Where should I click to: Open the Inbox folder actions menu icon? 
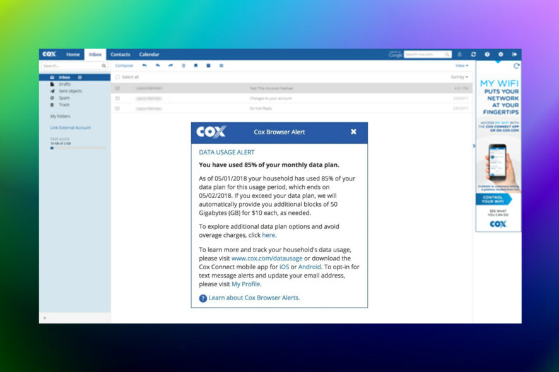[80, 78]
